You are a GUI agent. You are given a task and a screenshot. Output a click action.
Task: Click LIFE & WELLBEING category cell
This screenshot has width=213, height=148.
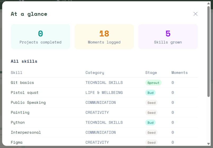(x=104, y=93)
